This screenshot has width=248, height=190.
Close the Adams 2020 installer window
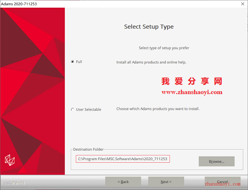[243, 4]
